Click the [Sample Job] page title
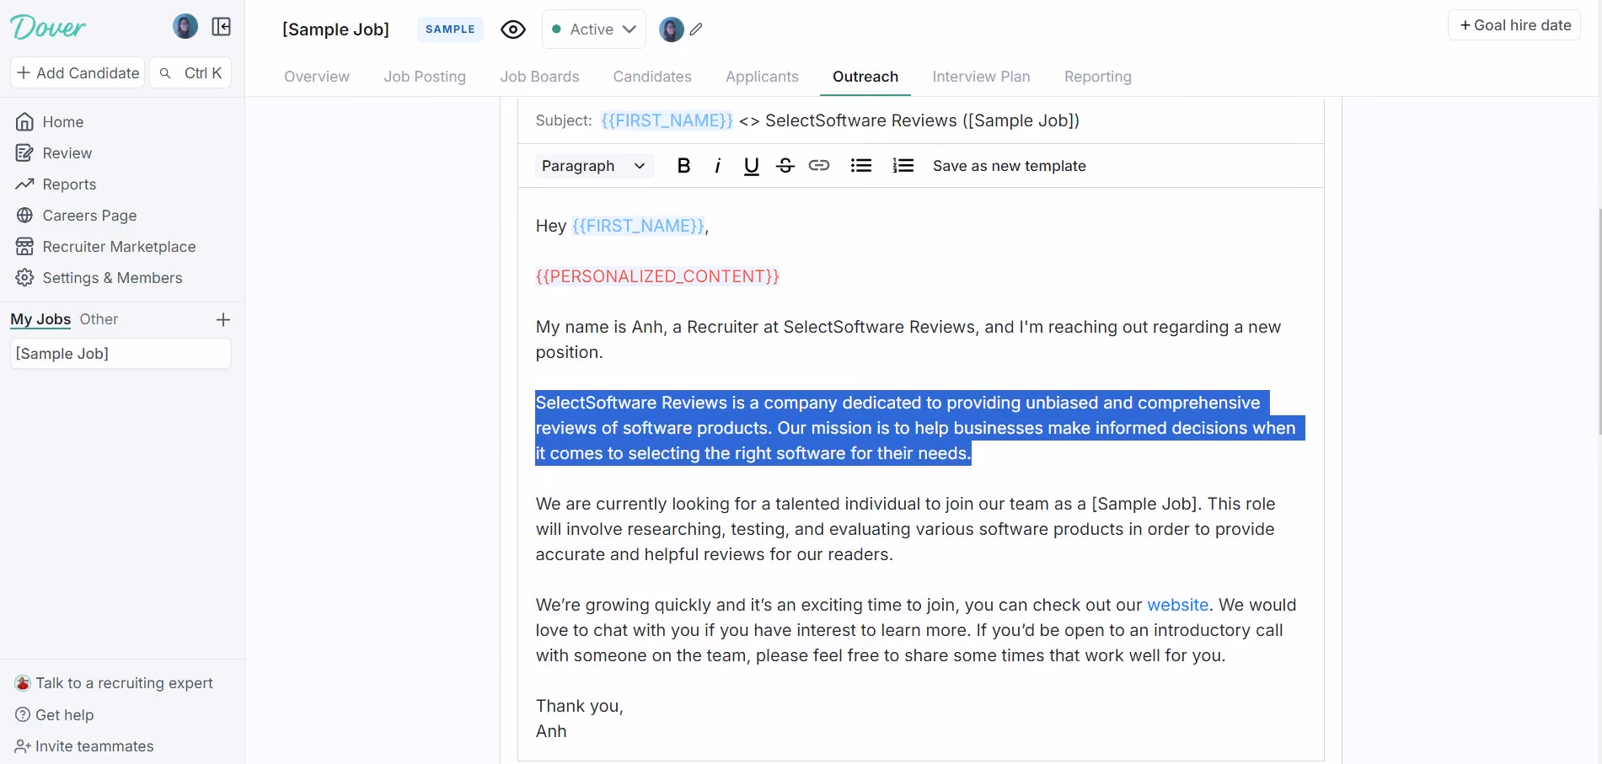The image size is (1602, 764). pyautogui.click(x=336, y=29)
